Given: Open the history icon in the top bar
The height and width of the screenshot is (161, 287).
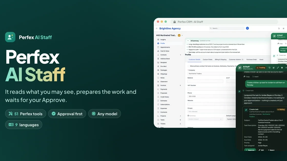Looking at the screenshot, I should (279, 28).
